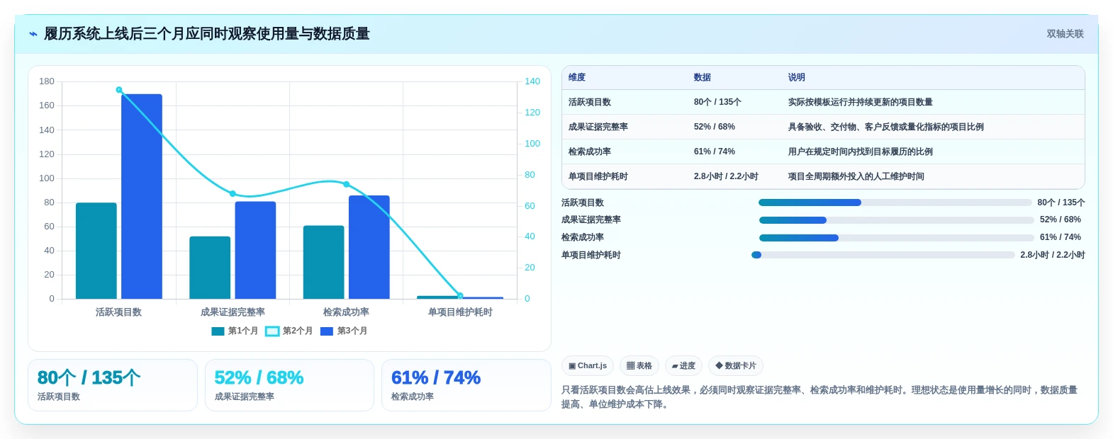The height and width of the screenshot is (439, 1113).
Task: Click the 维度 column header
Action: tap(577, 77)
